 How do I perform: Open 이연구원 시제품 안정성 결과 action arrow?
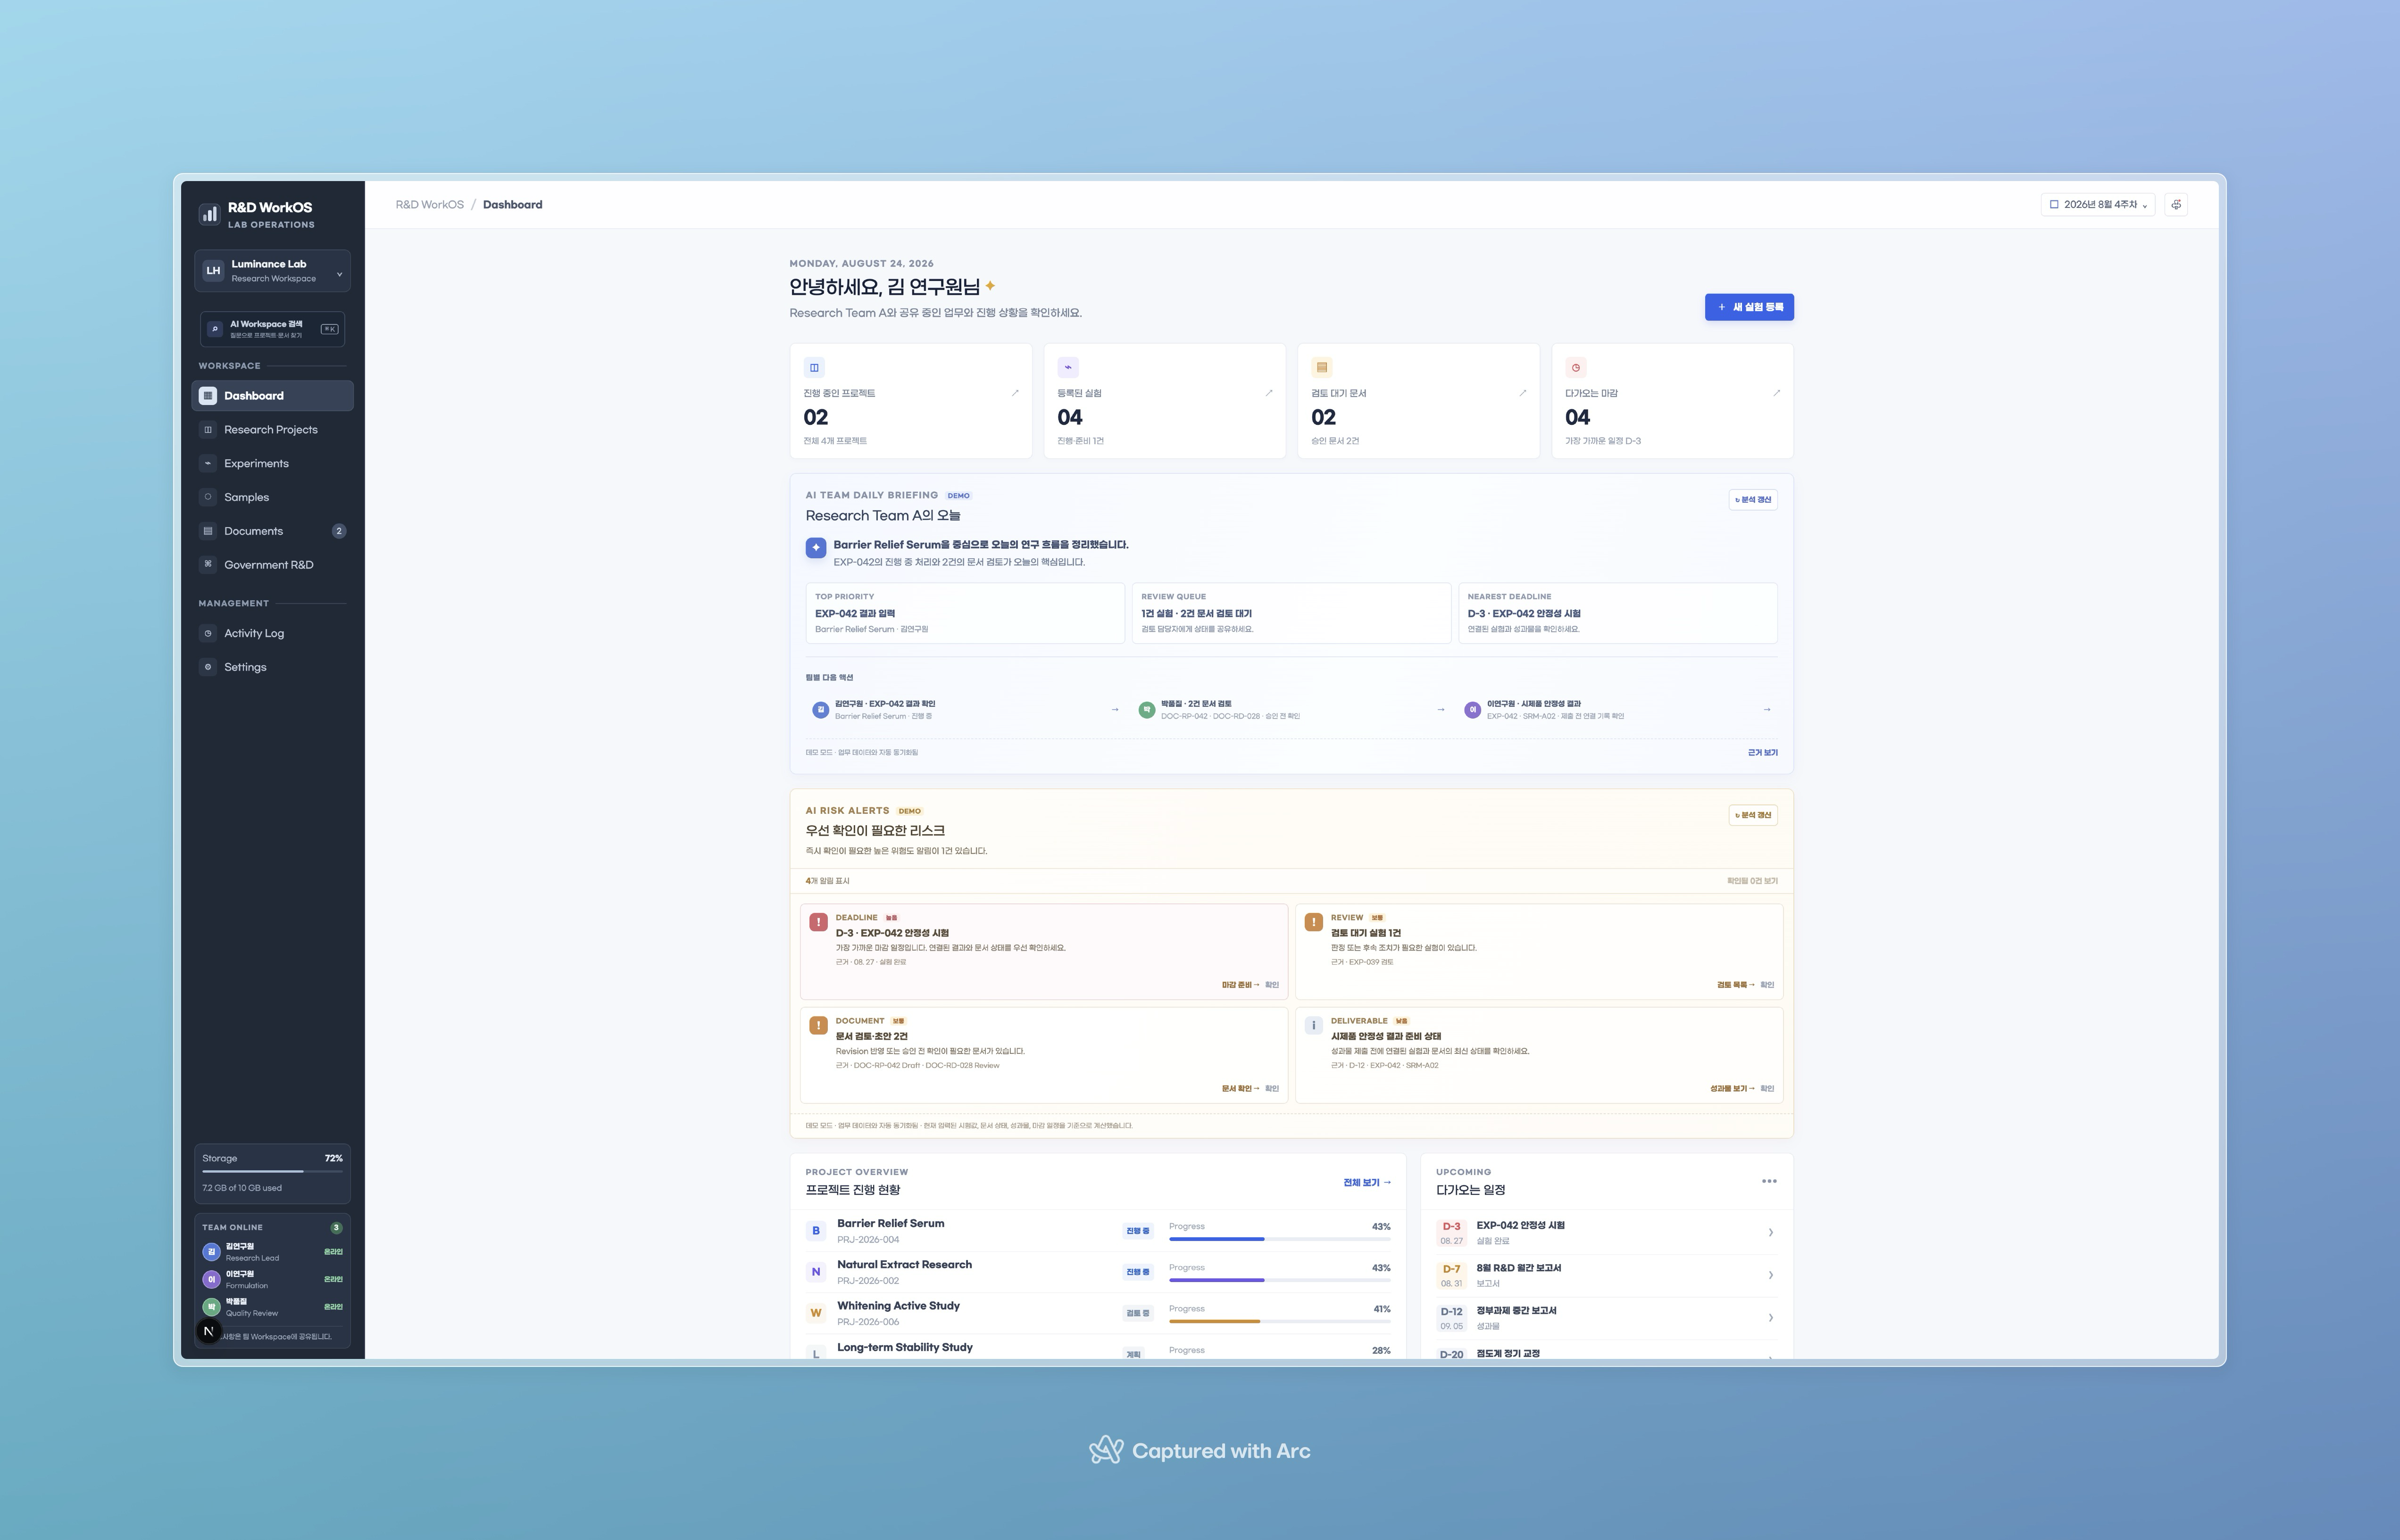click(1767, 710)
